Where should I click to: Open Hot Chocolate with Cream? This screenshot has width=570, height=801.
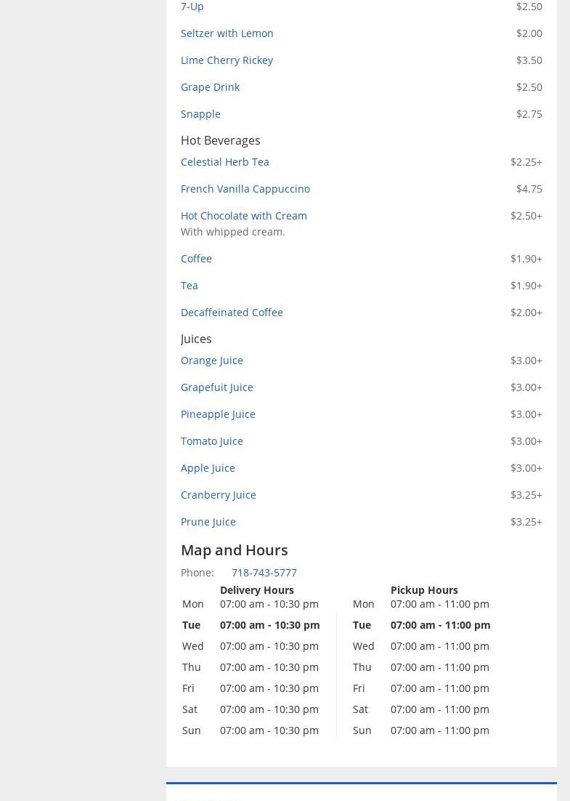[243, 216]
